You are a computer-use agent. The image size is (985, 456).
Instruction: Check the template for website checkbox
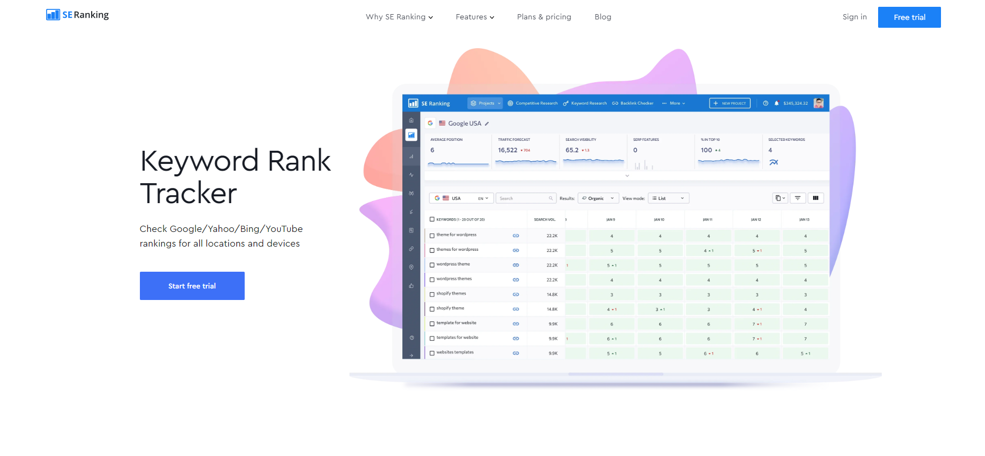tap(432, 324)
